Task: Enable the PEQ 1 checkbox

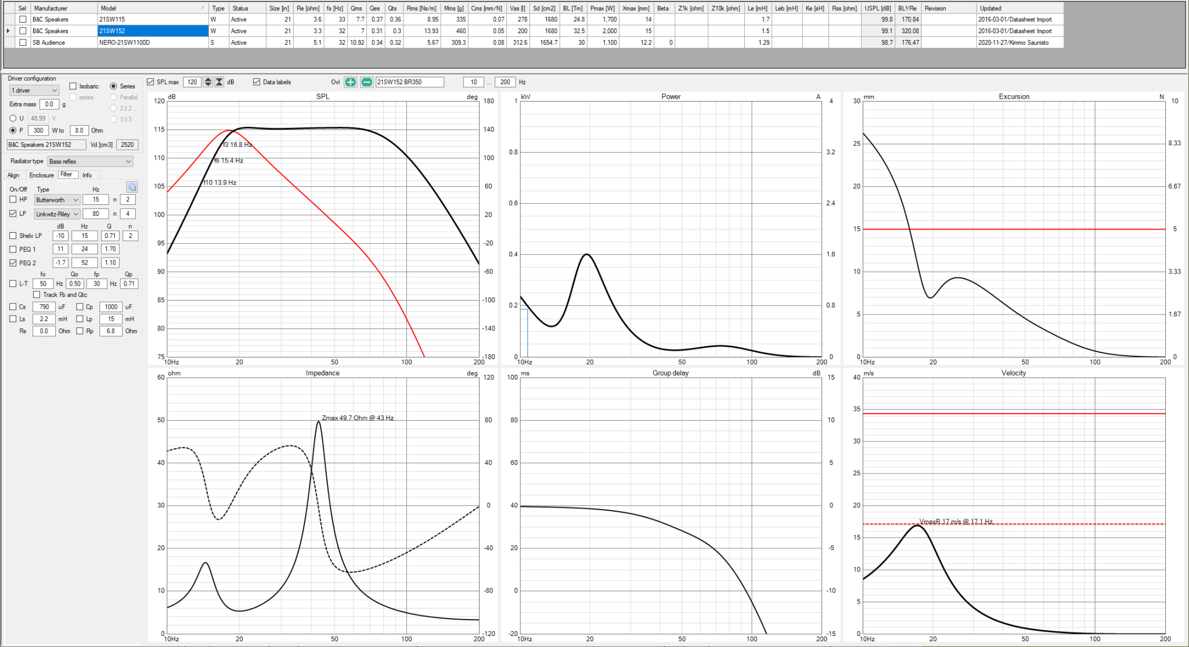Action: (13, 249)
